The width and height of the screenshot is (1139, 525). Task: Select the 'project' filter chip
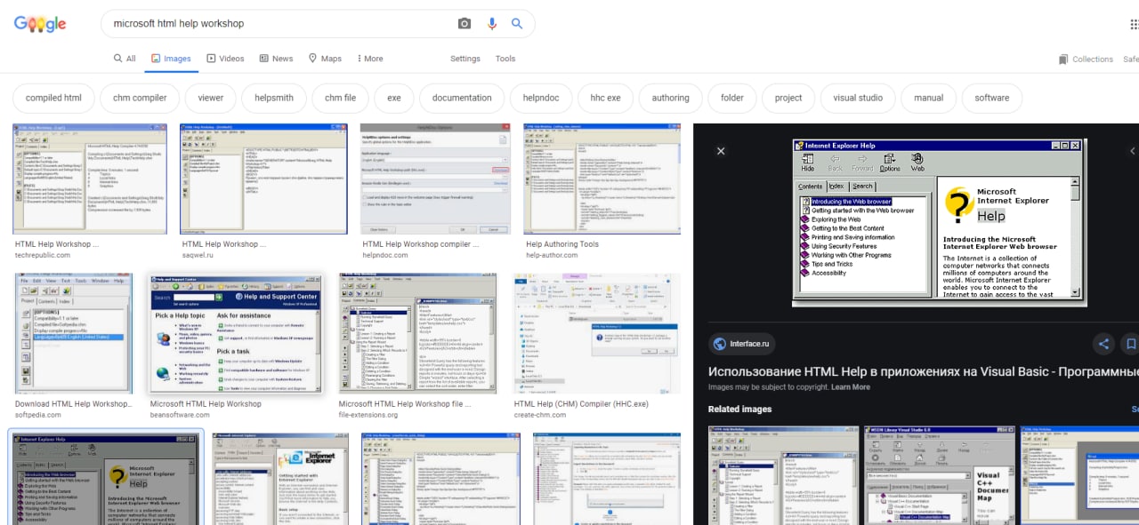(x=788, y=98)
